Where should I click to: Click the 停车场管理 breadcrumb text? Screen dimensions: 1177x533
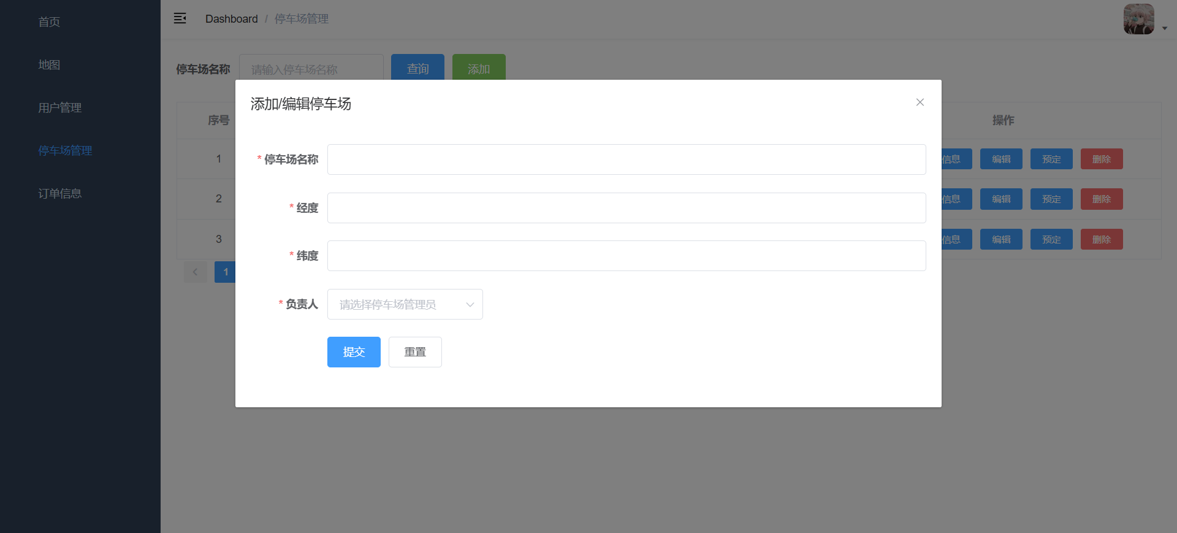(302, 19)
